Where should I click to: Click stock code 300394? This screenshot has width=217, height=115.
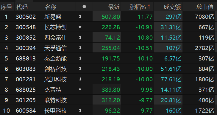coord(26,48)
